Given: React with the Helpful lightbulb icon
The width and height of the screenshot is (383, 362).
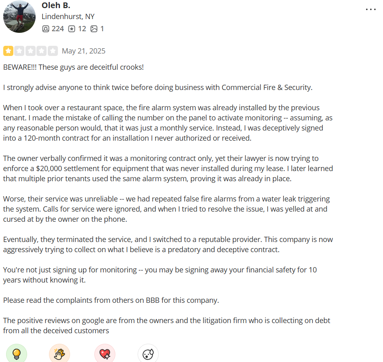Looking at the screenshot, I should coord(16,353).
